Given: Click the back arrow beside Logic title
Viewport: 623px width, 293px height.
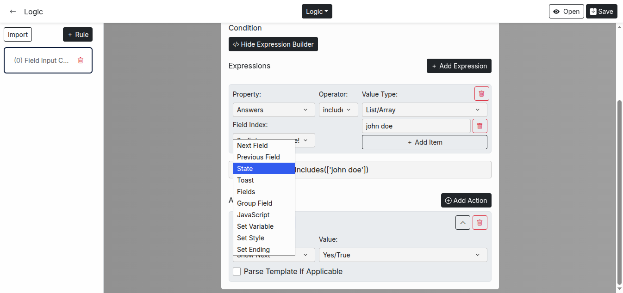Looking at the screenshot, I should 13,12.
